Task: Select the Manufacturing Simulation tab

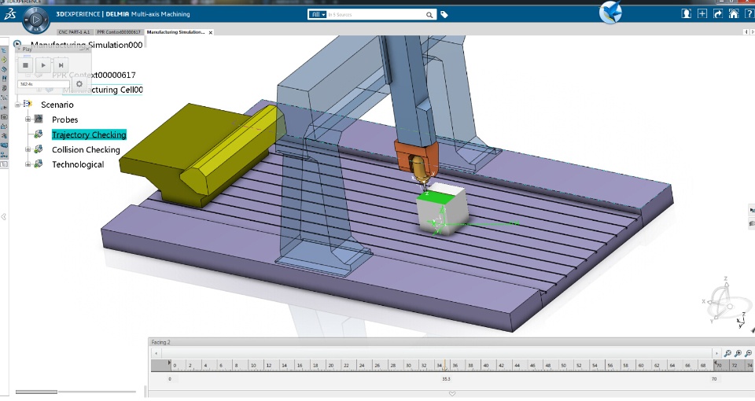Action: (x=175, y=32)
